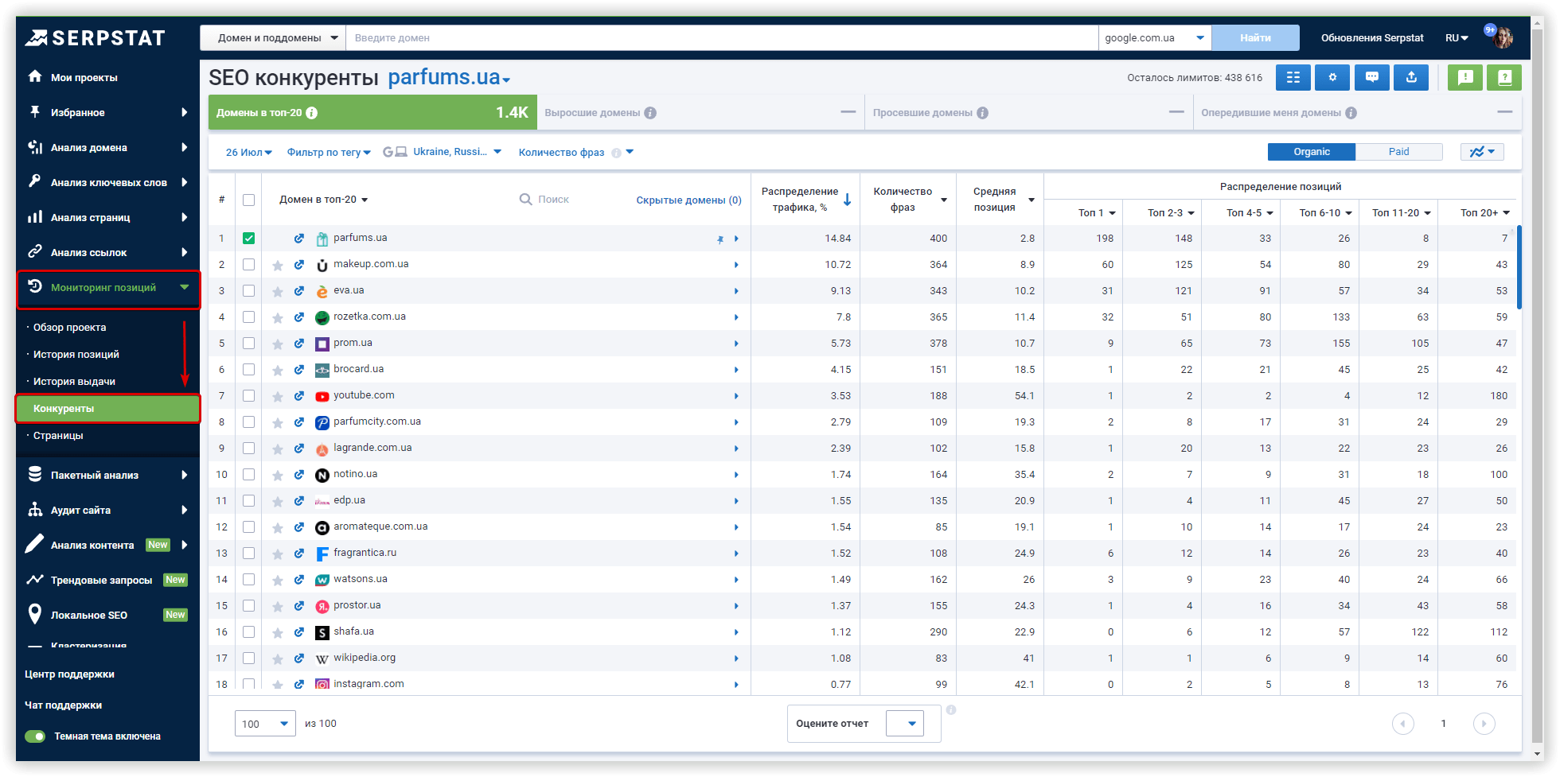
Task: Open eva.ua external link icon
Action: pos(299,291)
